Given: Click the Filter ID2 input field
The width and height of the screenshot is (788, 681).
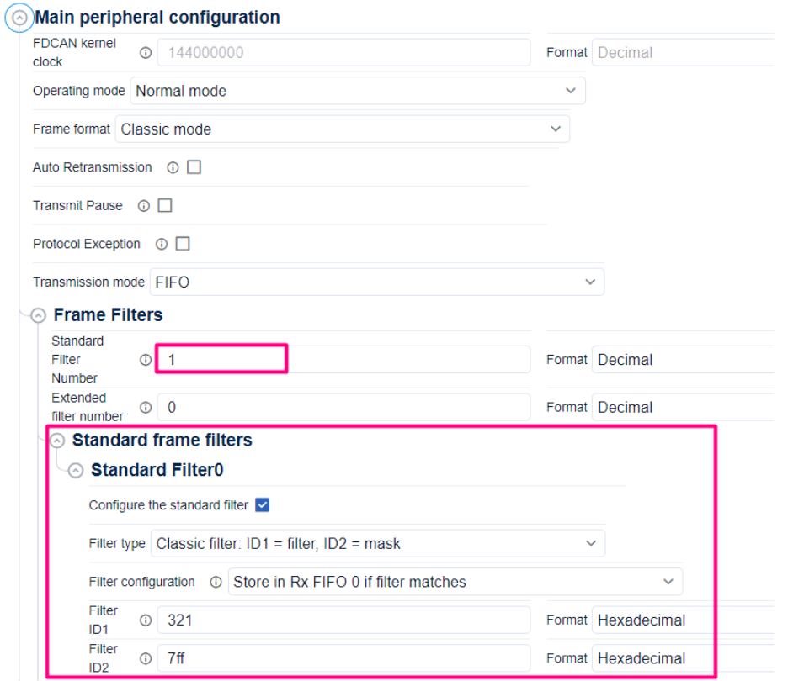Looking at the screenshot, I should [343, 658].
